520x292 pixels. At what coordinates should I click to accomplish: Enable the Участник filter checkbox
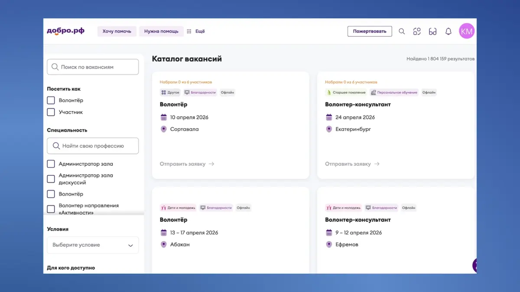point(51,112)
